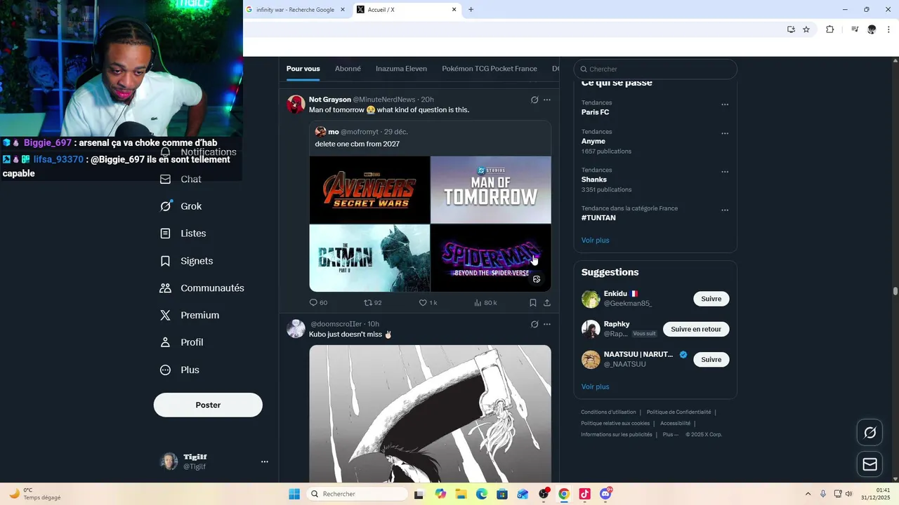This screenshot has width=899, height=505.
Task: Open Copilot from the taskbar
Action: pyautogui.click(x=440, y=494)
